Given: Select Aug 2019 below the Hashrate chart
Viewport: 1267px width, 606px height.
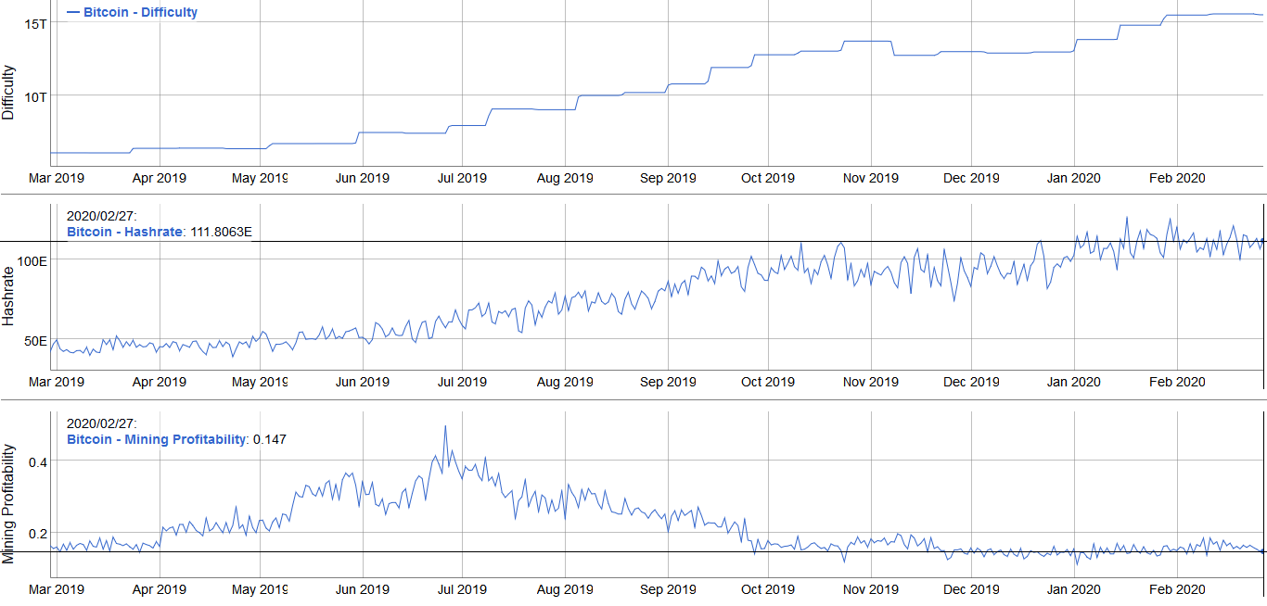Looking at the screenshot, I should 565,382.
